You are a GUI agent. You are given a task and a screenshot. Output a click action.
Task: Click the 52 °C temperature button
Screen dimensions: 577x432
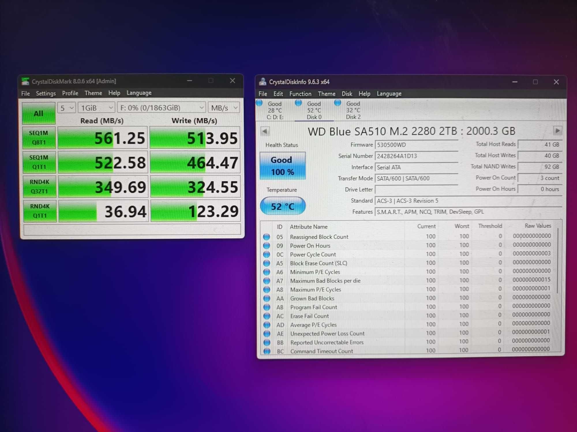pos(283,206)
